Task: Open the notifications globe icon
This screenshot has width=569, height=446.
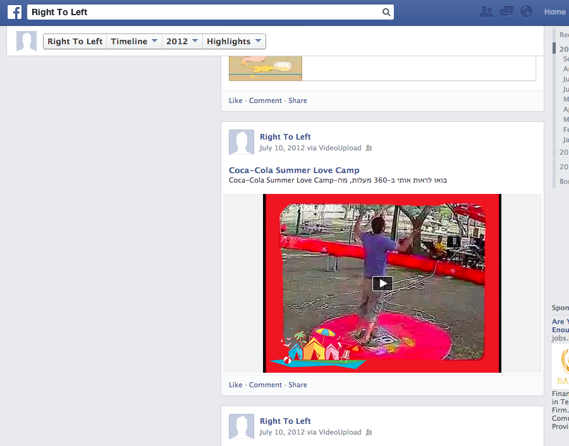Action: coord(526,12)
